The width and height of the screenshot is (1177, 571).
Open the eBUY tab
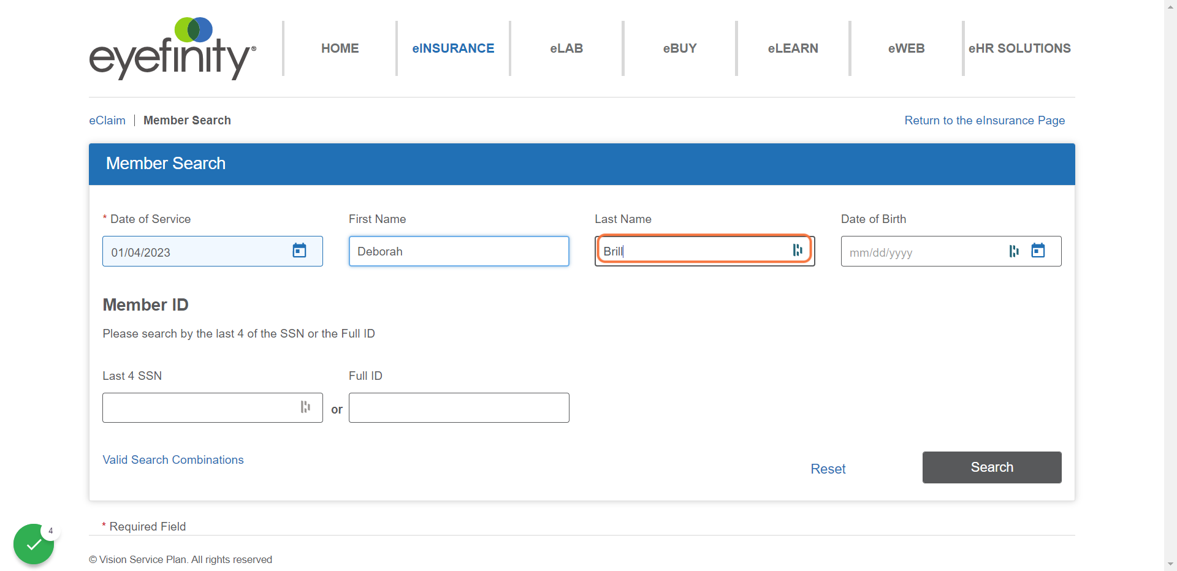point(680,48)
